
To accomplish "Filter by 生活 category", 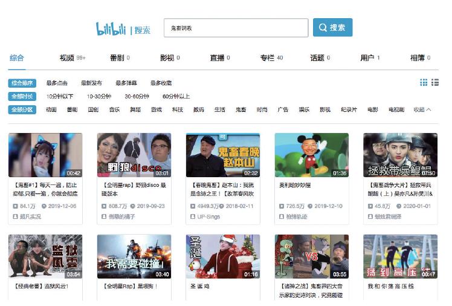I will pyautogui.click(x=220, y=109).
